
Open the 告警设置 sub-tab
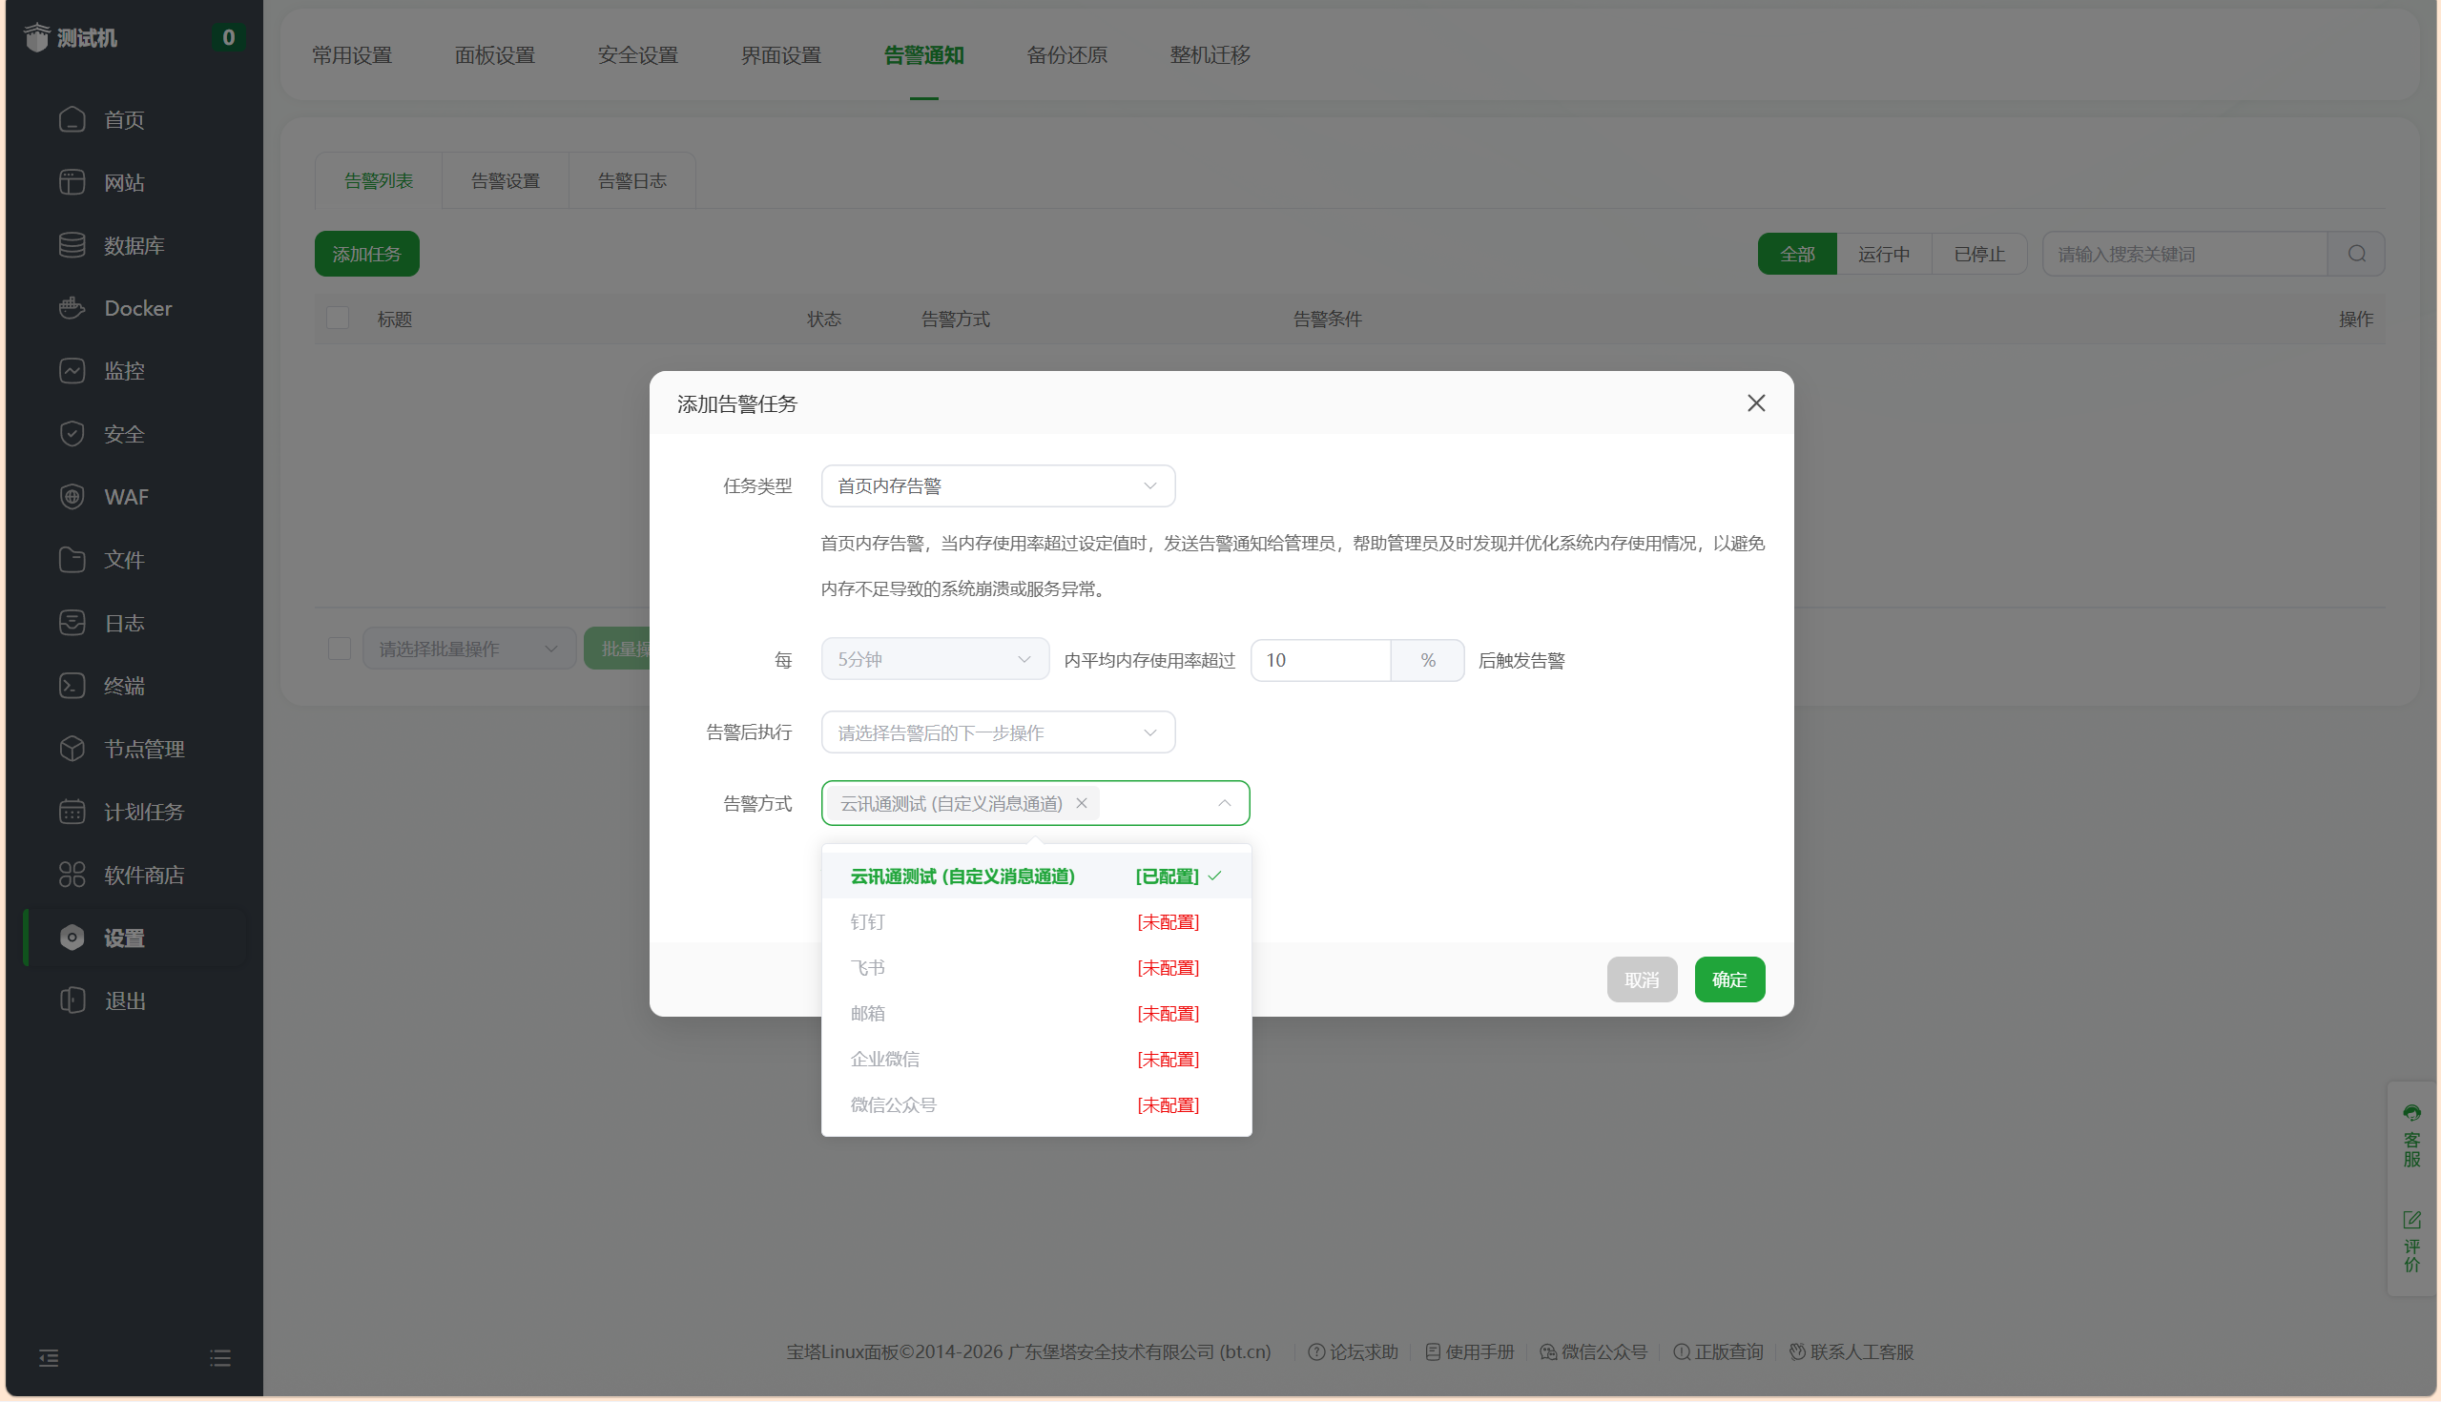(506, 181)
